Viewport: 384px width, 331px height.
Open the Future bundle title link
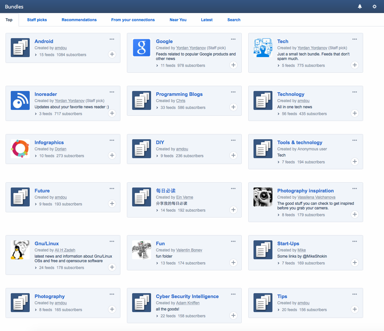pyautogui.click(x=42, y=191)
